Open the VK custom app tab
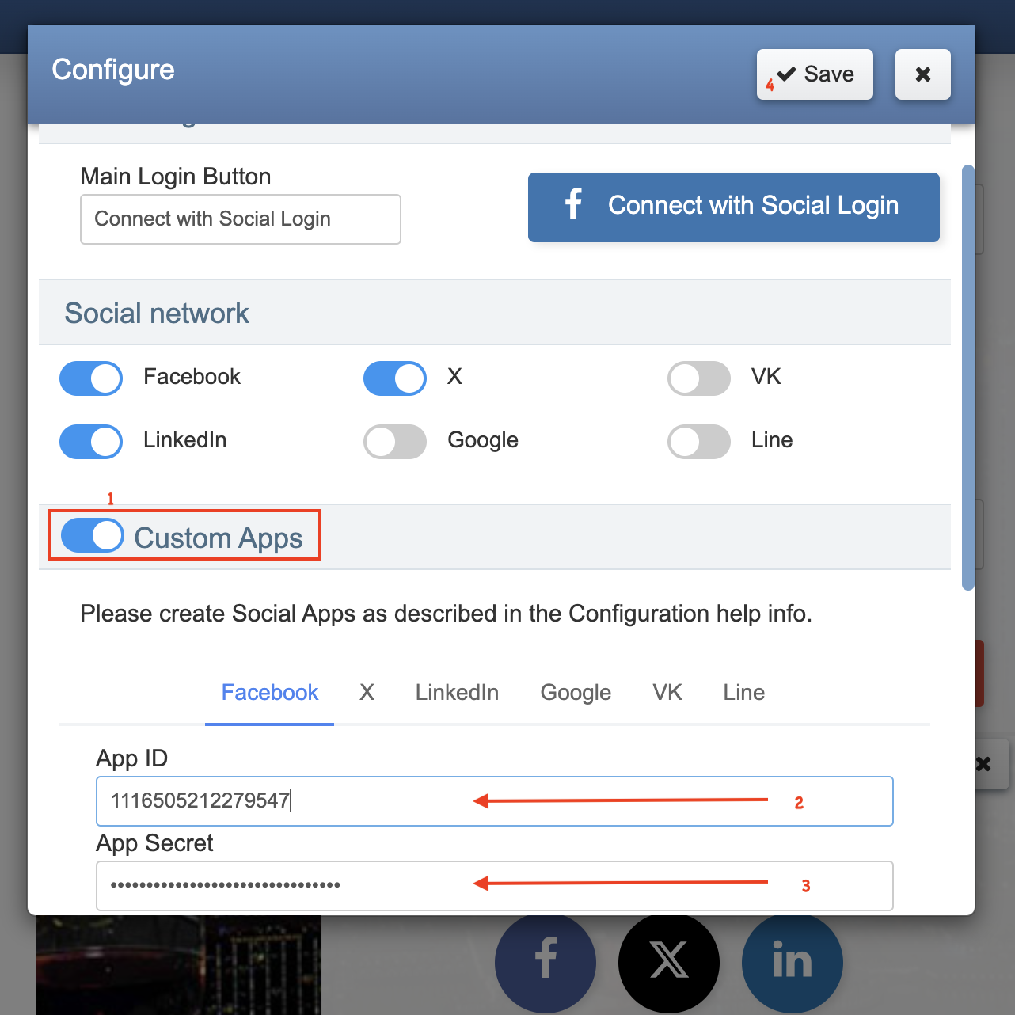Screen dimensions: 1015x1015 [x=667, y=693]
